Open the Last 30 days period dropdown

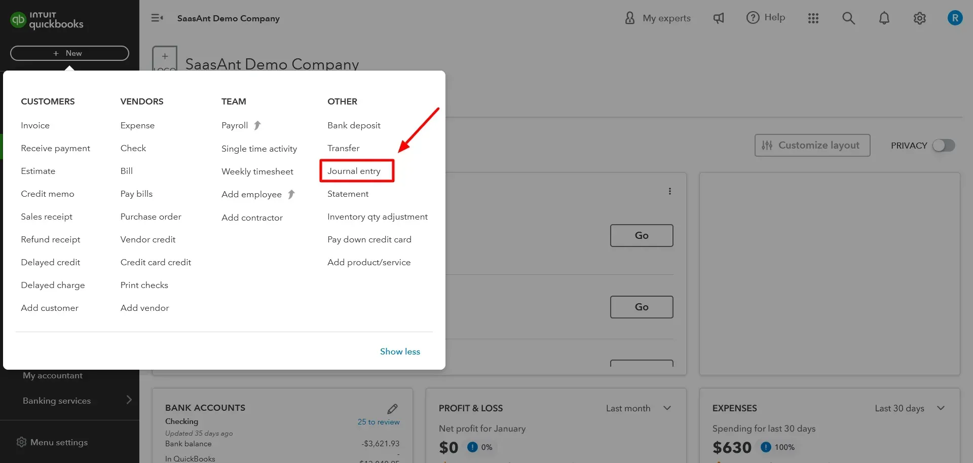tap(910, 408)
